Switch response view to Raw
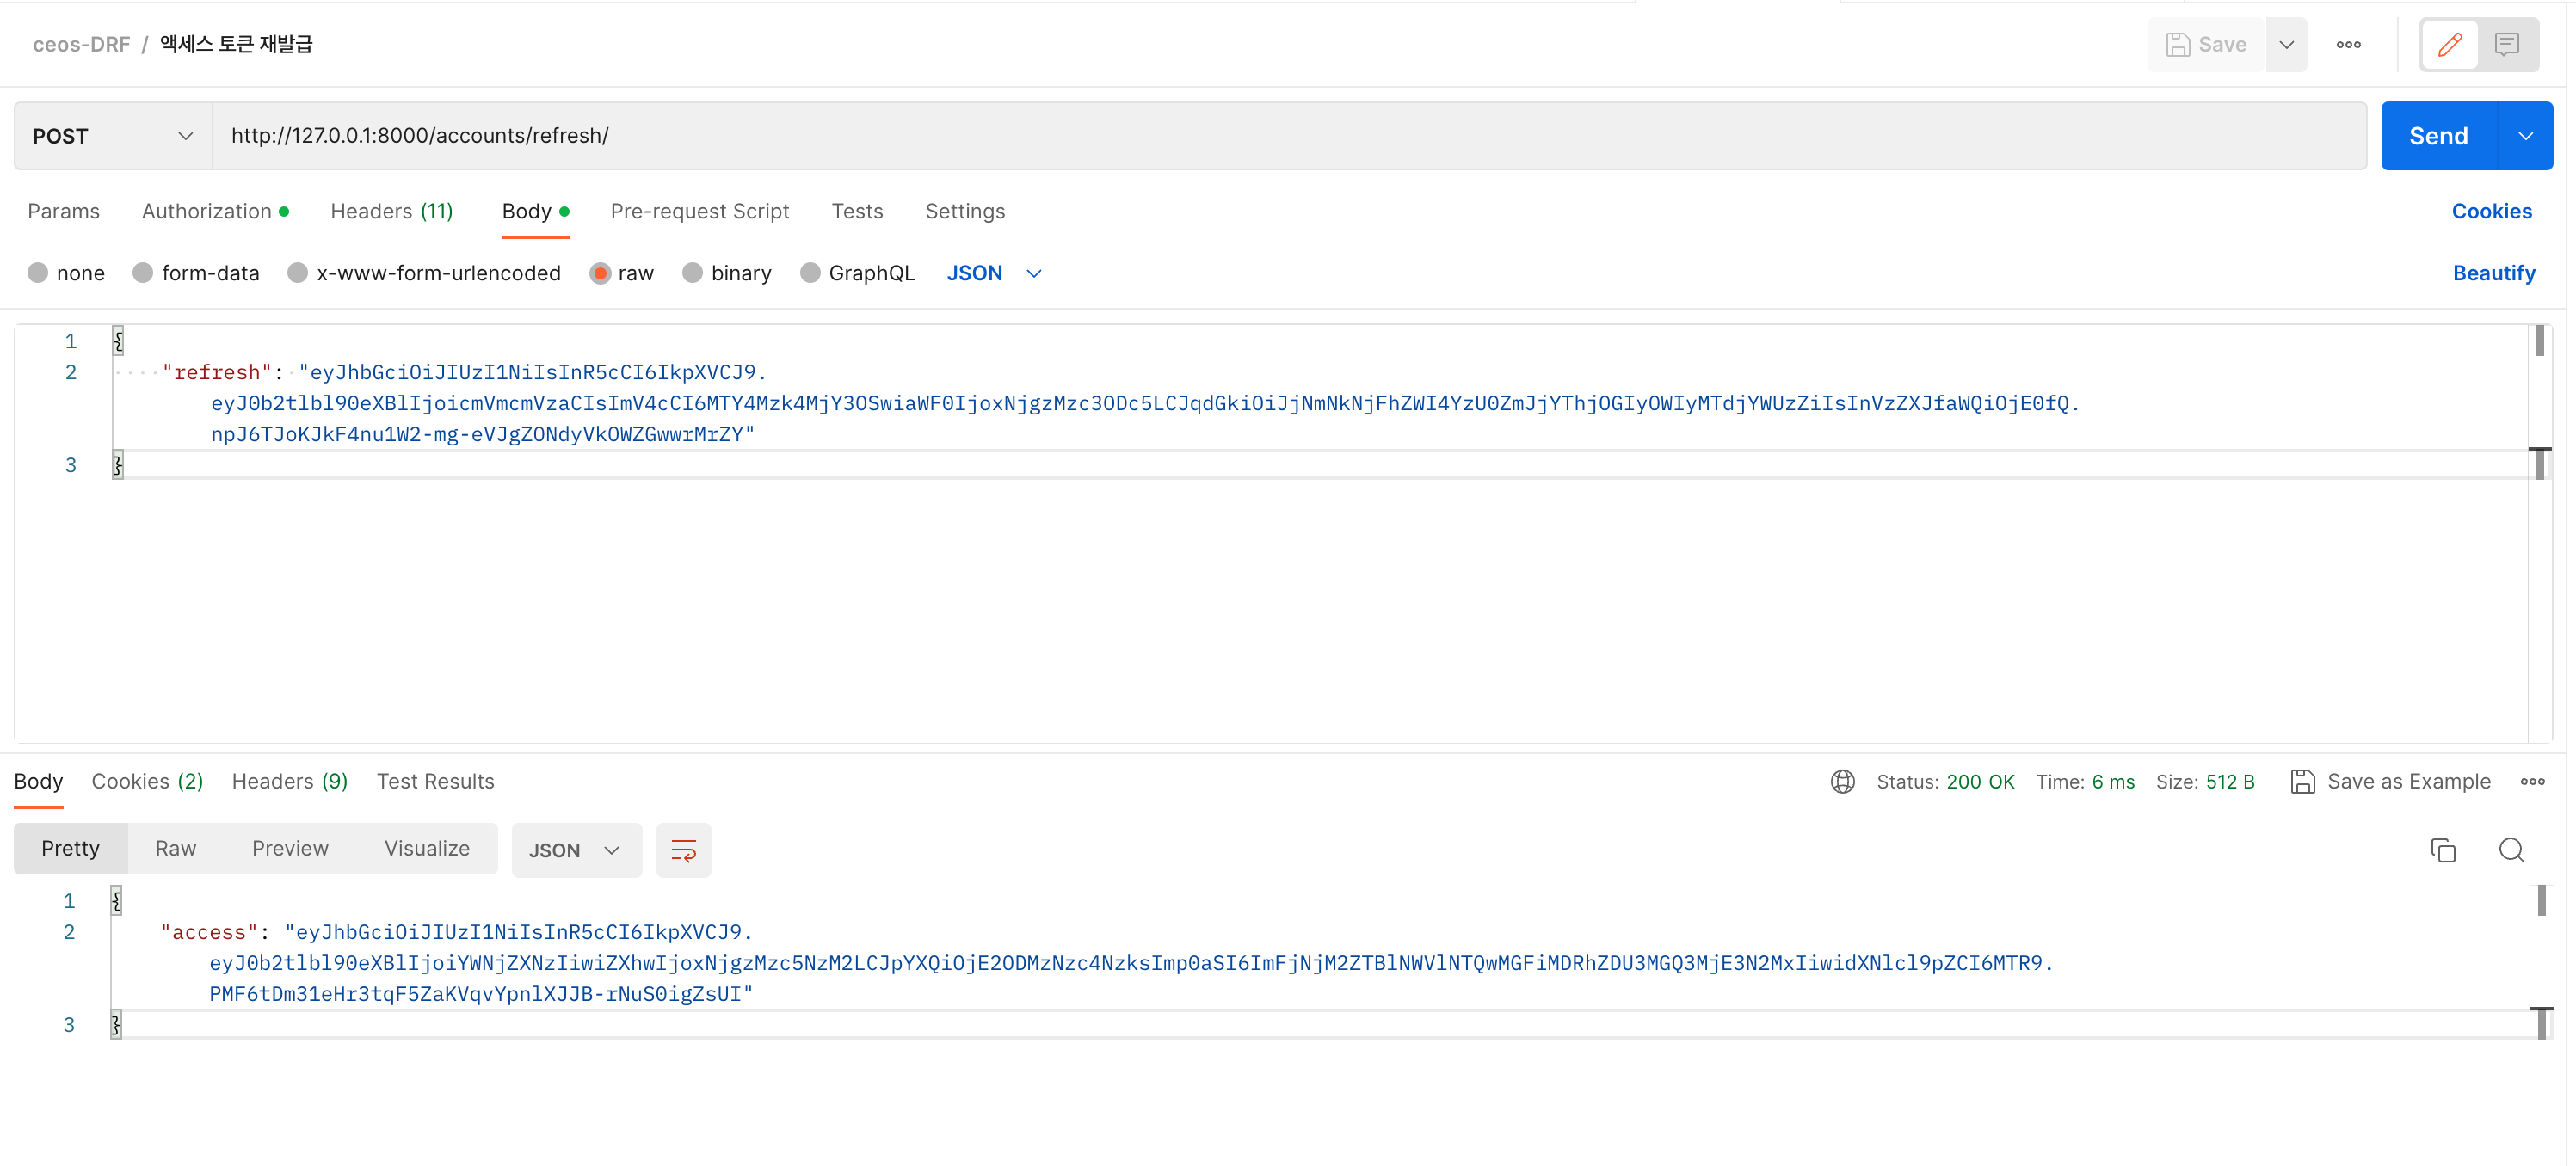 [176, 848]
